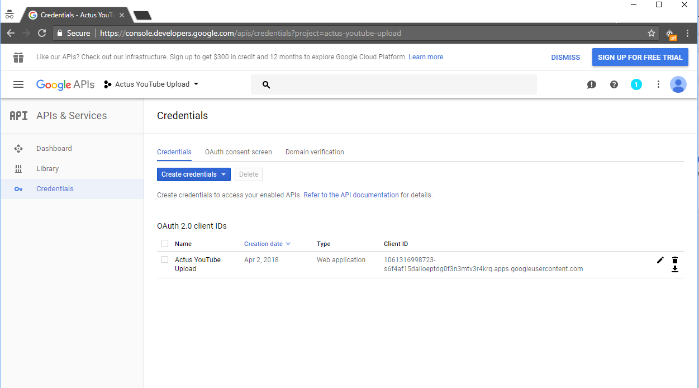Viewport: 699px width, 388px height.
Task: Open the hamburger navigation menu
Action: coord(18,84)
